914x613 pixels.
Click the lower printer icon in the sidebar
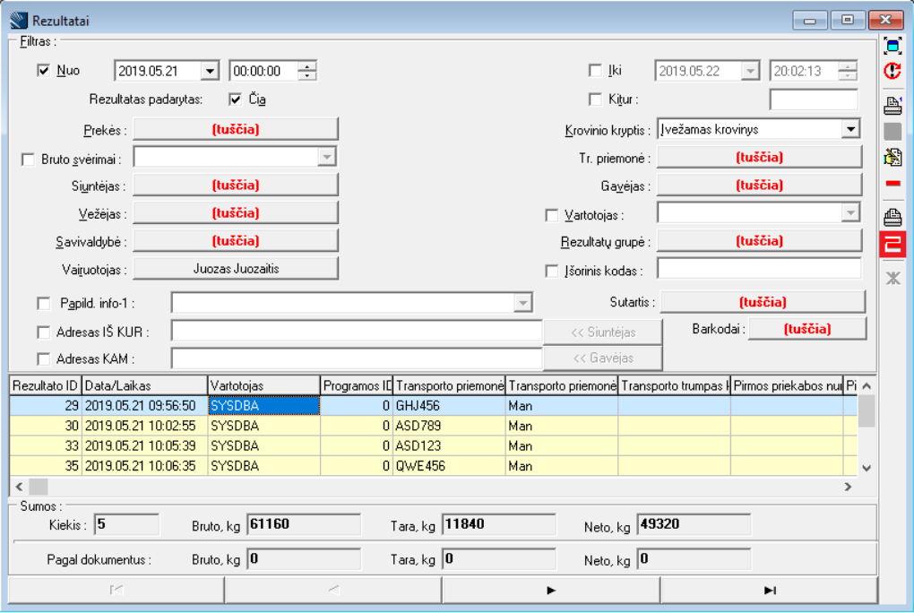pos(892,216)
